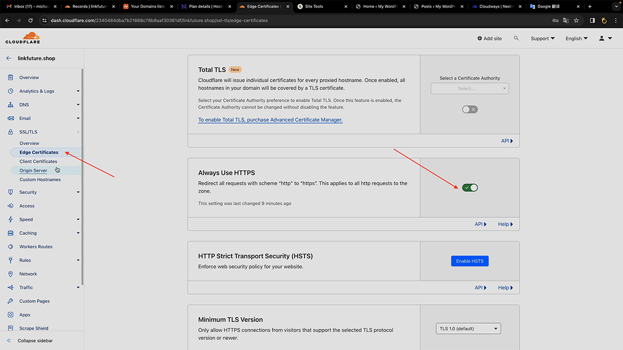Viewport: 623px width, 350px height.
Task: Open the Apps section in sidebar
Action: (x=25, y=315)
